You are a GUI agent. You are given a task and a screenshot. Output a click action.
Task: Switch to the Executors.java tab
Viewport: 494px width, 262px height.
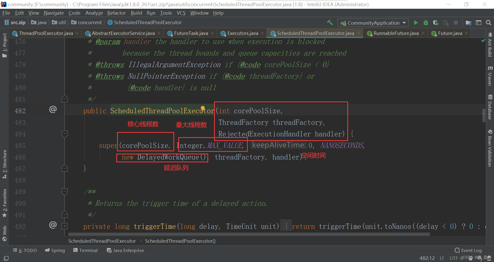(243, 33)
